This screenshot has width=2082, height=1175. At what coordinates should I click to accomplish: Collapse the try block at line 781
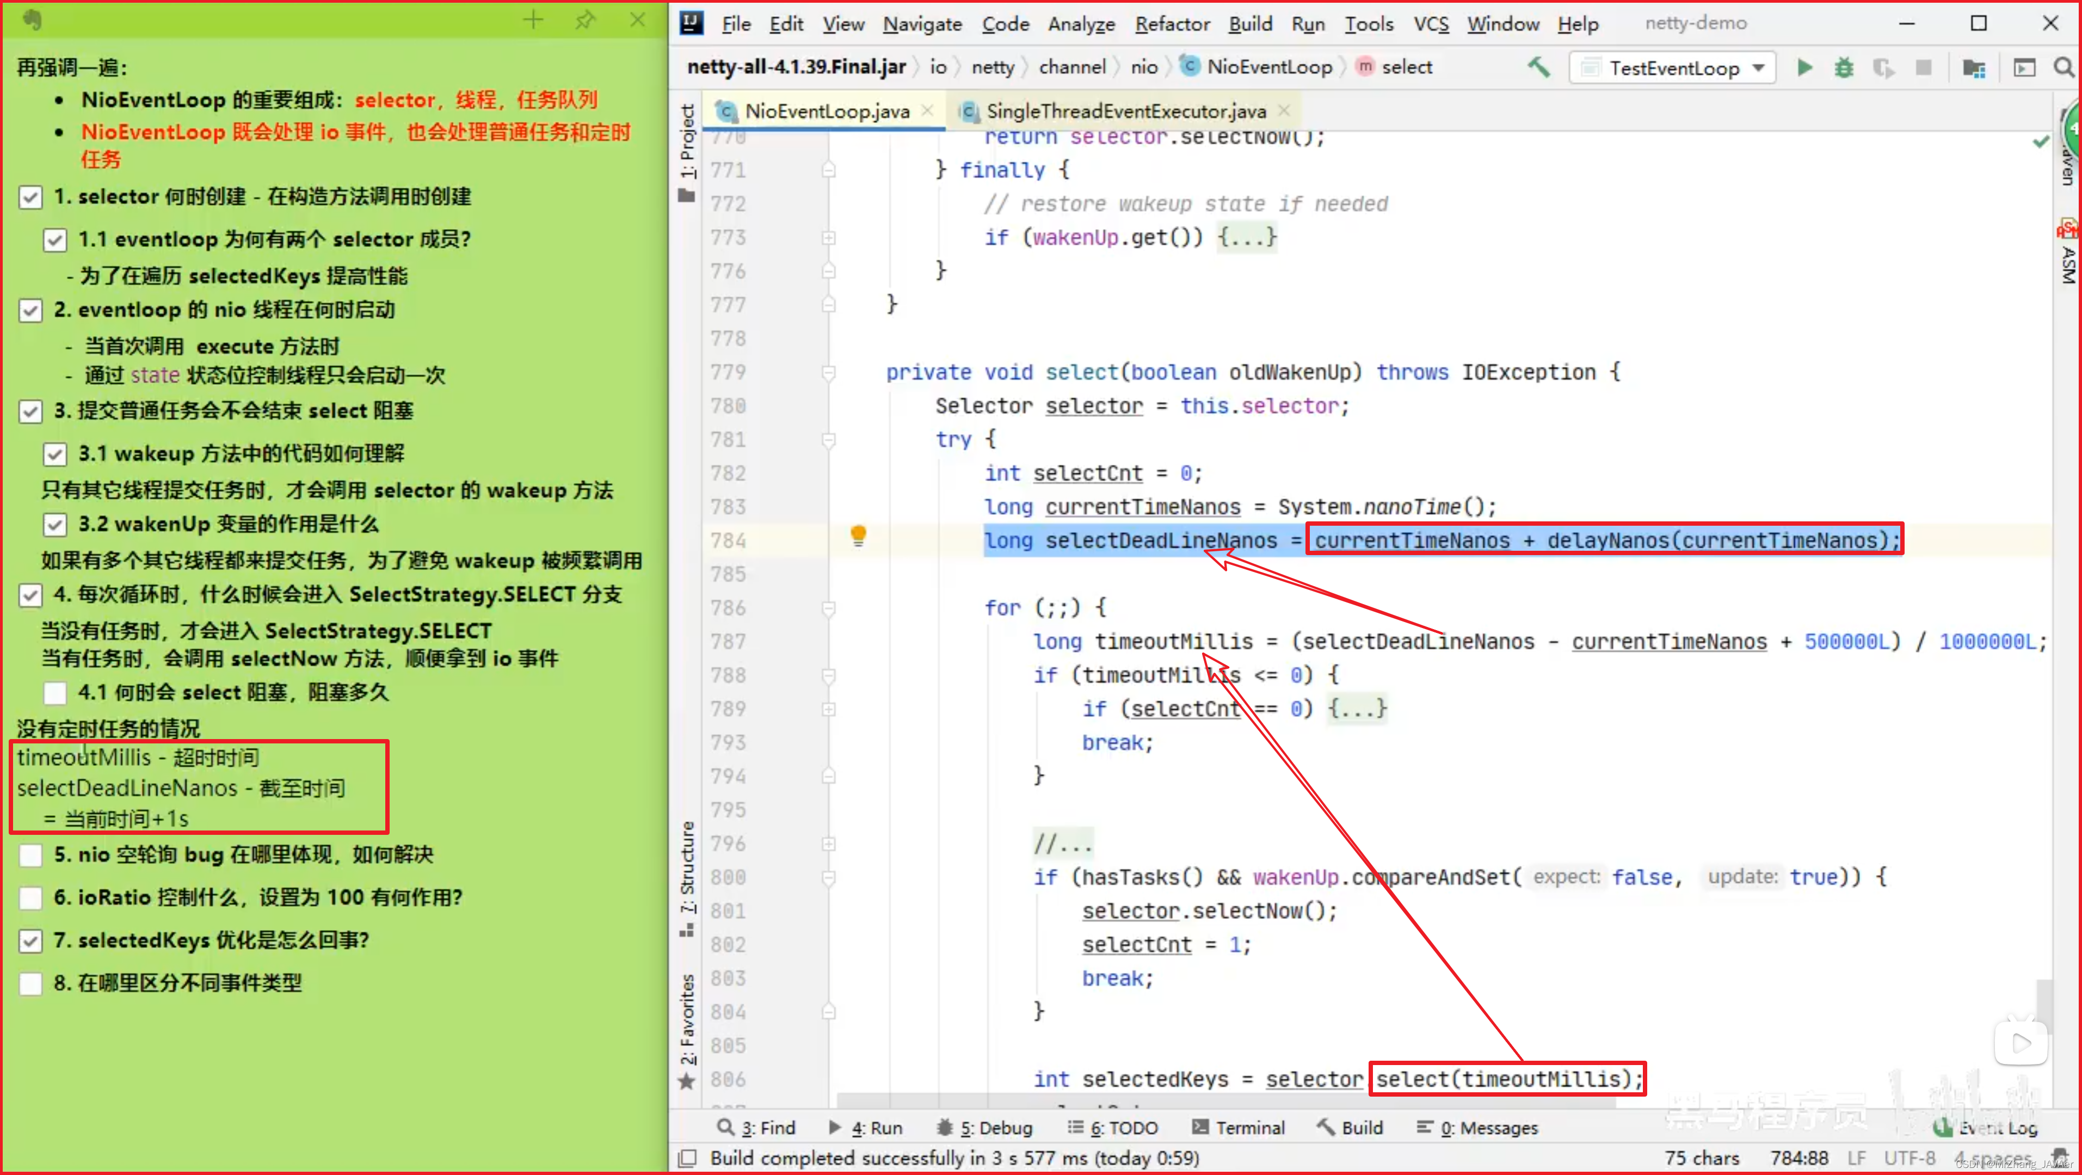[828, 440]
